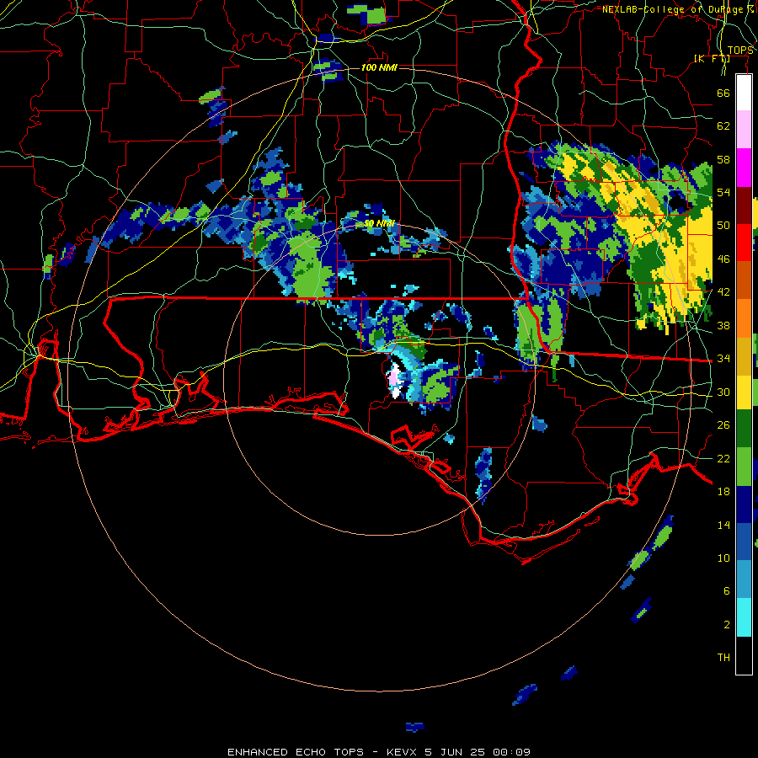This screenshot has height=758, width=758.
Task: Click the light green 22 kft swatch
Action: point(744,467)
